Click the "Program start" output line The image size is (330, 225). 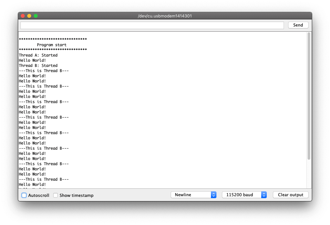[x=52, y=45]
